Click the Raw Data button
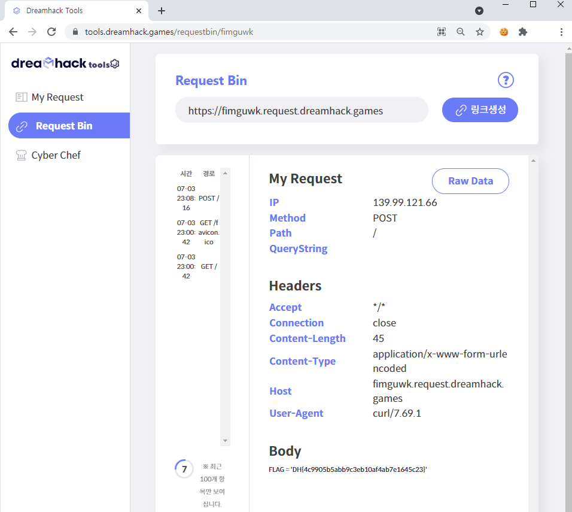 (x=470, y=181)
